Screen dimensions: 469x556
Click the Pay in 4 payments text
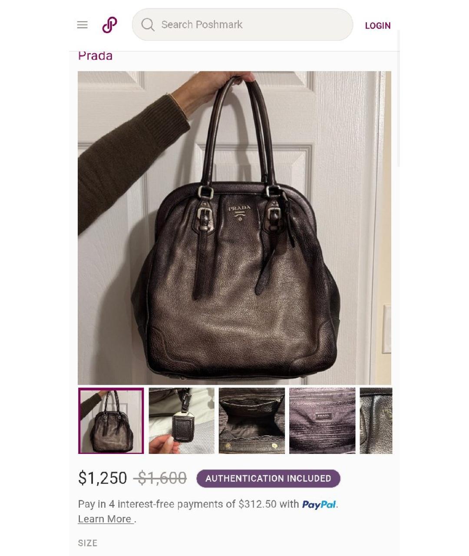188,504
